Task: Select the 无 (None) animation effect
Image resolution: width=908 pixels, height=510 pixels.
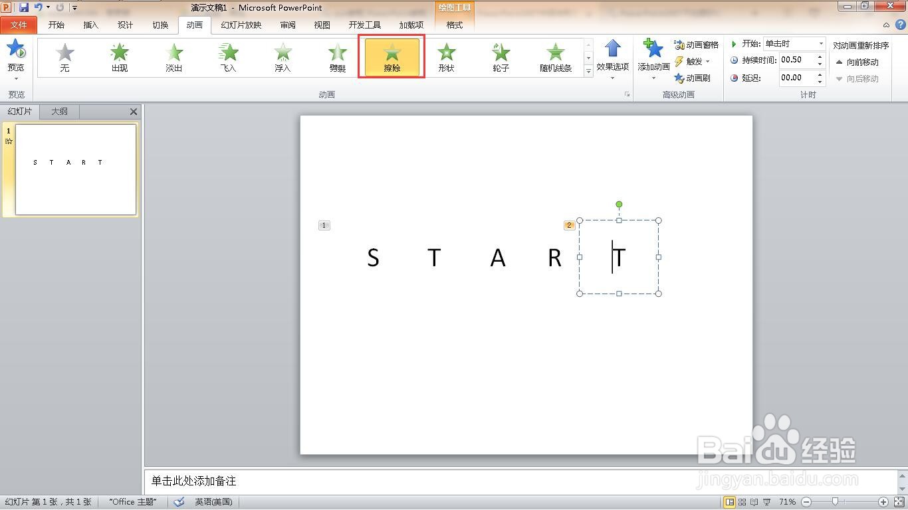Action: pyautogui.click(x=64, y=57)
